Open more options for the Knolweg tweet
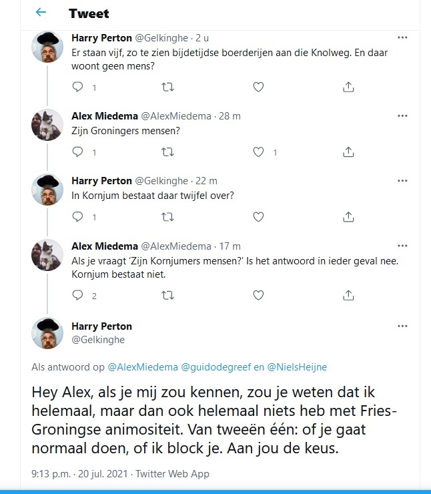Image resolution: width=431 pixels, height=494 pixels. click(402, 38)
